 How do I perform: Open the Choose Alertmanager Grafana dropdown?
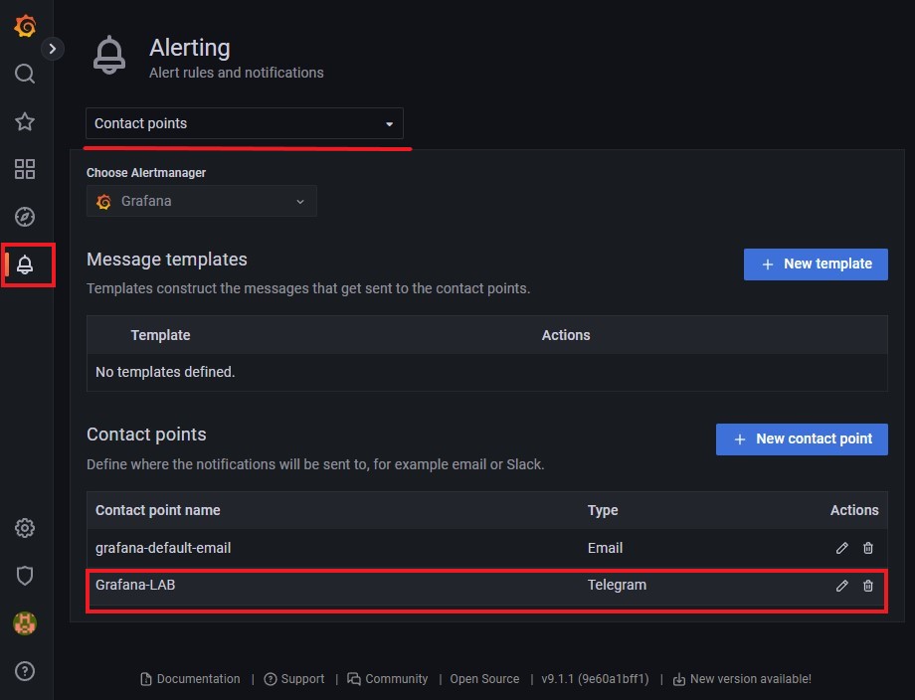(201, 201)
